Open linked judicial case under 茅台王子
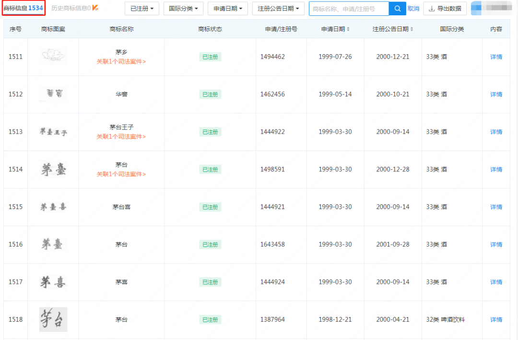518x340 pixels. 121,137
